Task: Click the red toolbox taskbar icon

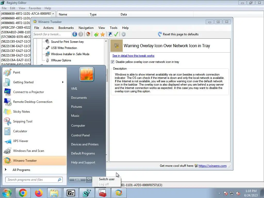Action: coord(102,193)
